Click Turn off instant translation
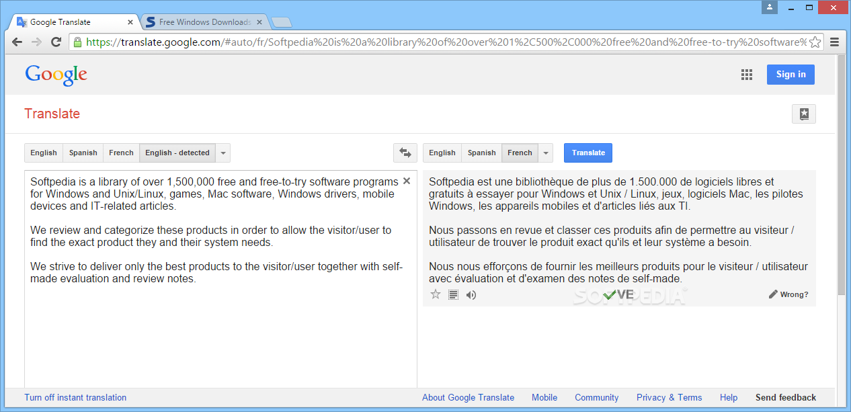 (75, 397)
